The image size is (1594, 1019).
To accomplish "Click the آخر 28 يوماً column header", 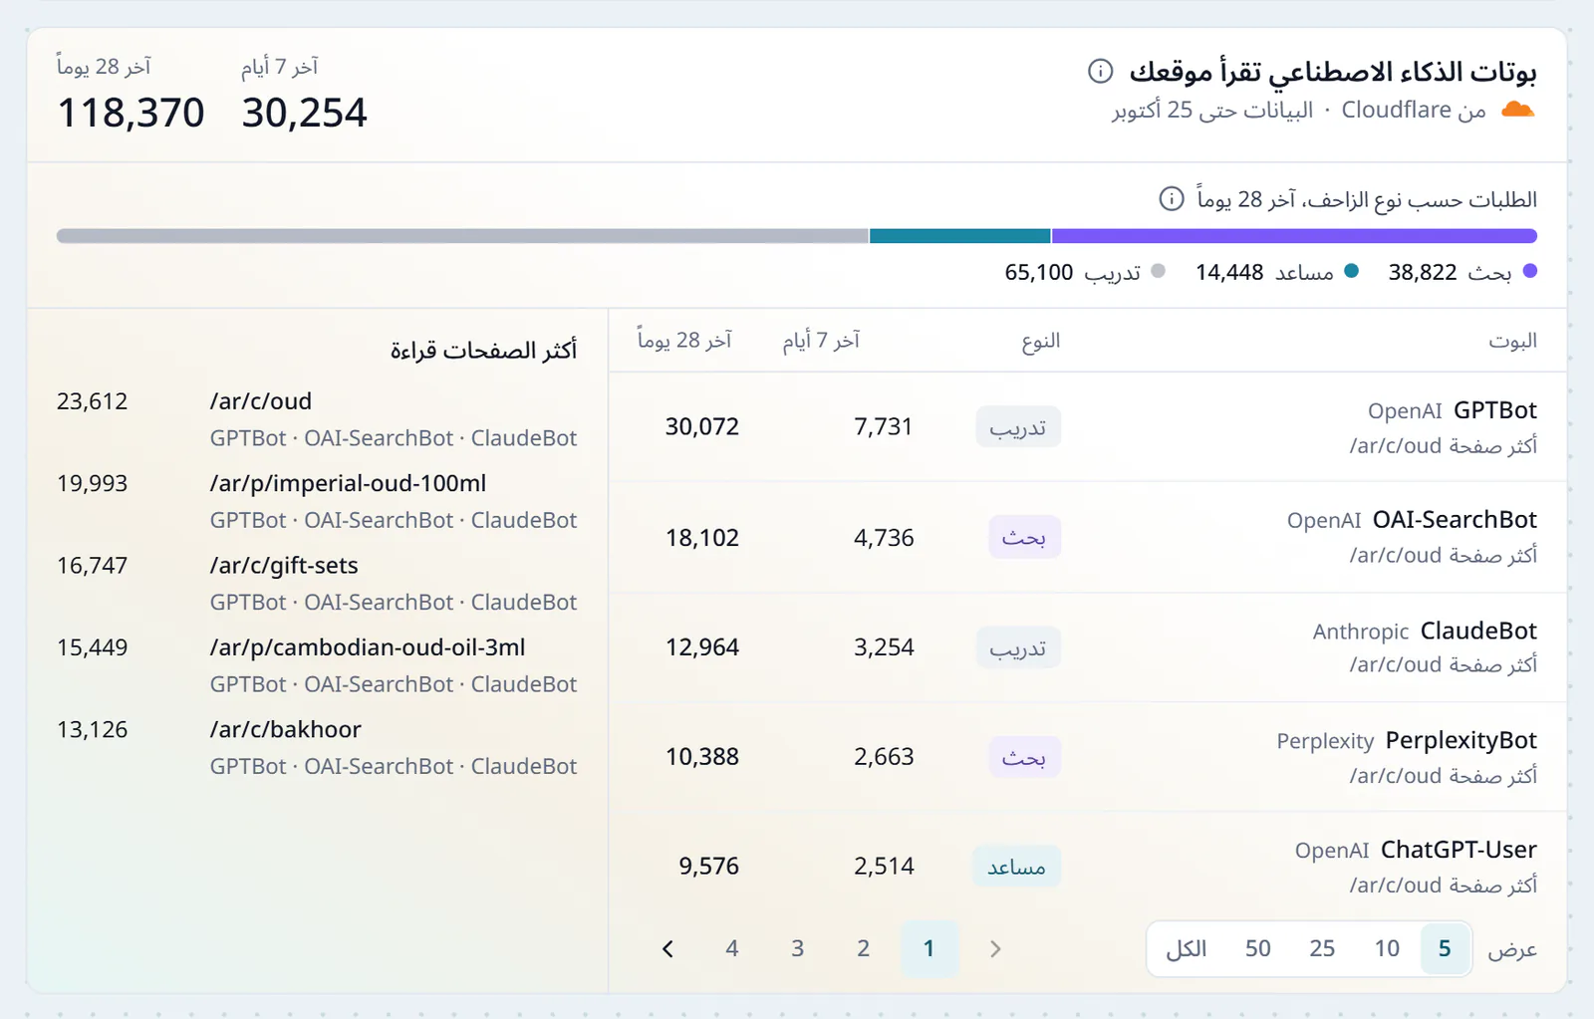I will coord(684,341).
